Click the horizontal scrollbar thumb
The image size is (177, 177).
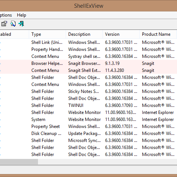click(x=19, y=162)
